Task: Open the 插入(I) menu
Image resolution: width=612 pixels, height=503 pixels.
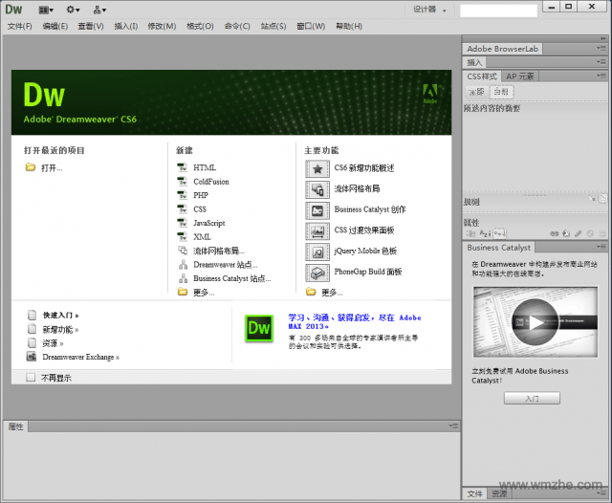Action: (125, 26)
